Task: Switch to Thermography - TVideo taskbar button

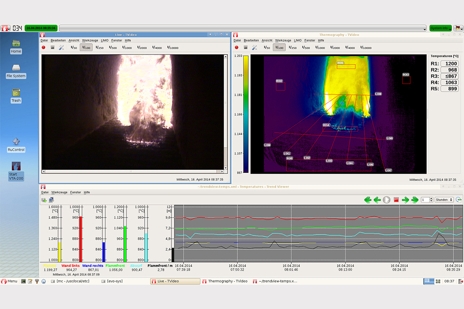Action: coord(226,281)
